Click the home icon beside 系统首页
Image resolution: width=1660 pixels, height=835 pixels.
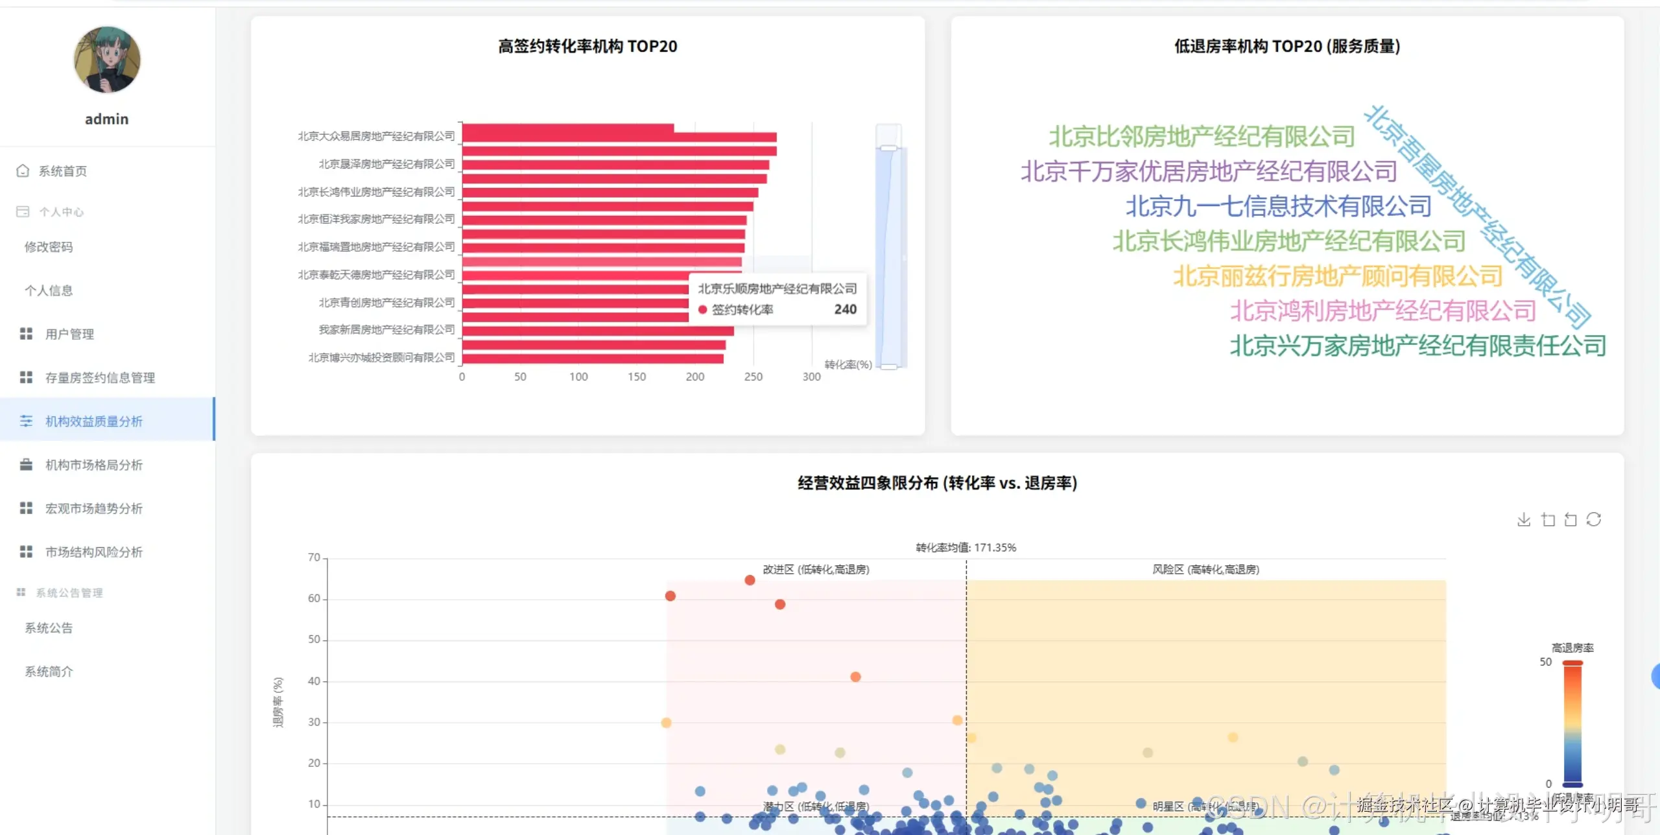click(x=23, y=171)
